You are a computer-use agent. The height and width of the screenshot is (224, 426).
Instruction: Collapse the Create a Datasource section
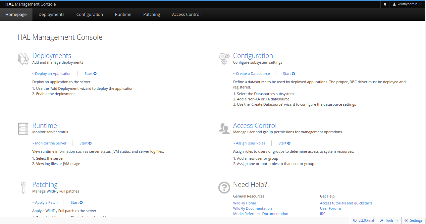pyautogui.click(x=251, y=74)
